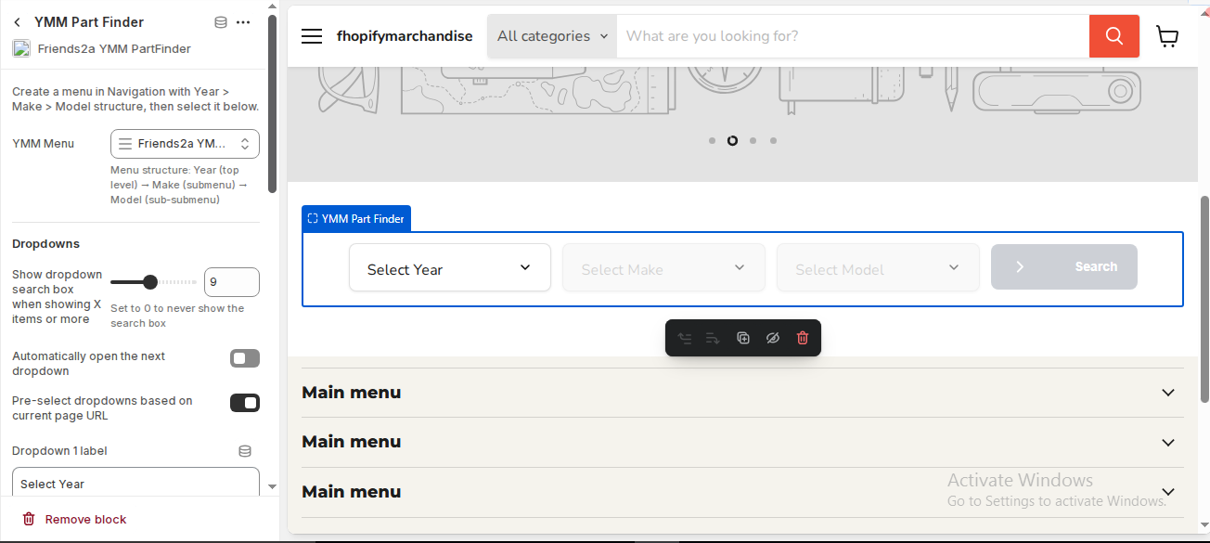
Task: Open the All categories dropdown
Action: coord(552,36)
